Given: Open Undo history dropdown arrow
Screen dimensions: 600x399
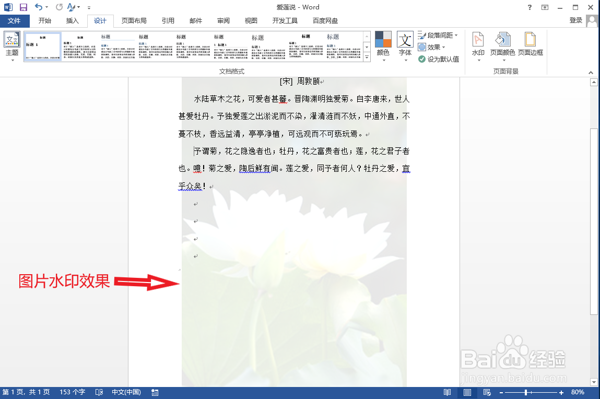Looking at the screenshot, I should tap(46, 7).
